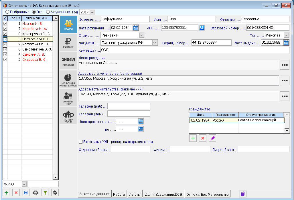
Task: Expand the Год 2017 dropdown
Action: coord(92,12)
